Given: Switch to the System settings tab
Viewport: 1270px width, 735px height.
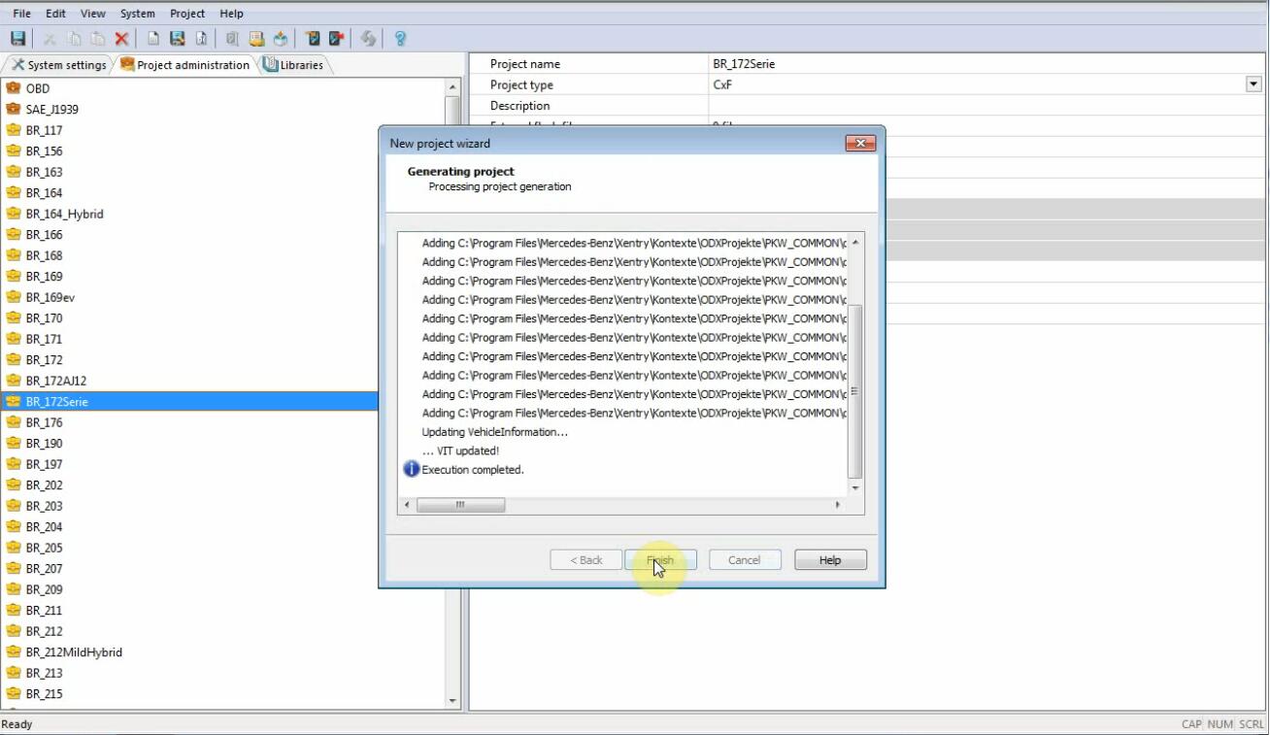Looking at the screenshot, I should [58, 65].
